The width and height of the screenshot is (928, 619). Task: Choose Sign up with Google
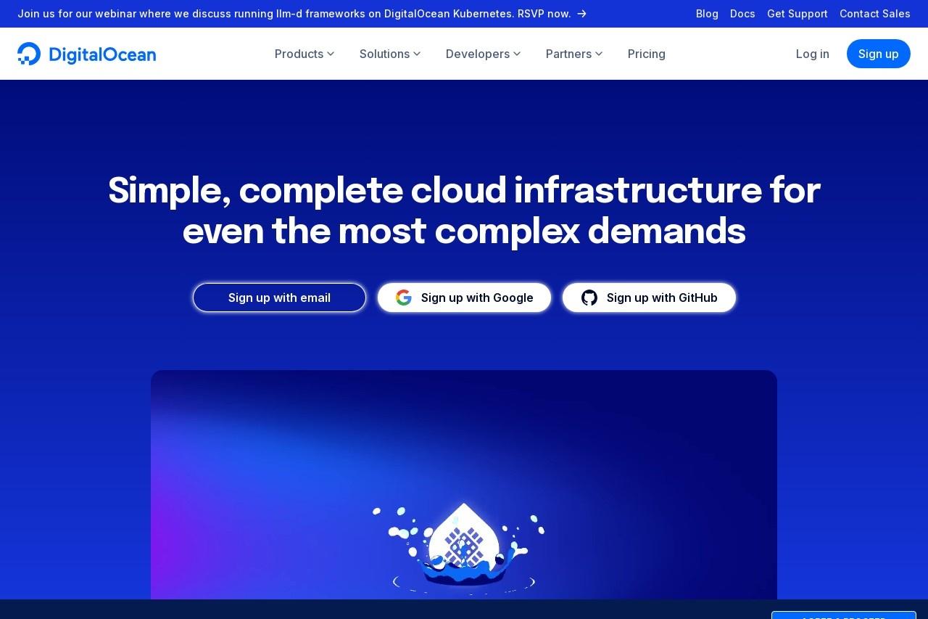click(464, 298)
